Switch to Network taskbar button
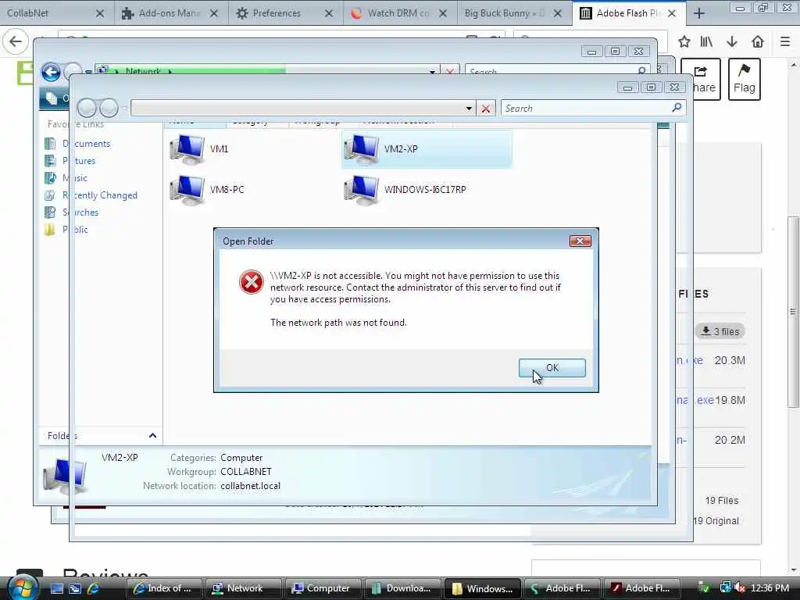The image size is (800, 600). (244, 588)
